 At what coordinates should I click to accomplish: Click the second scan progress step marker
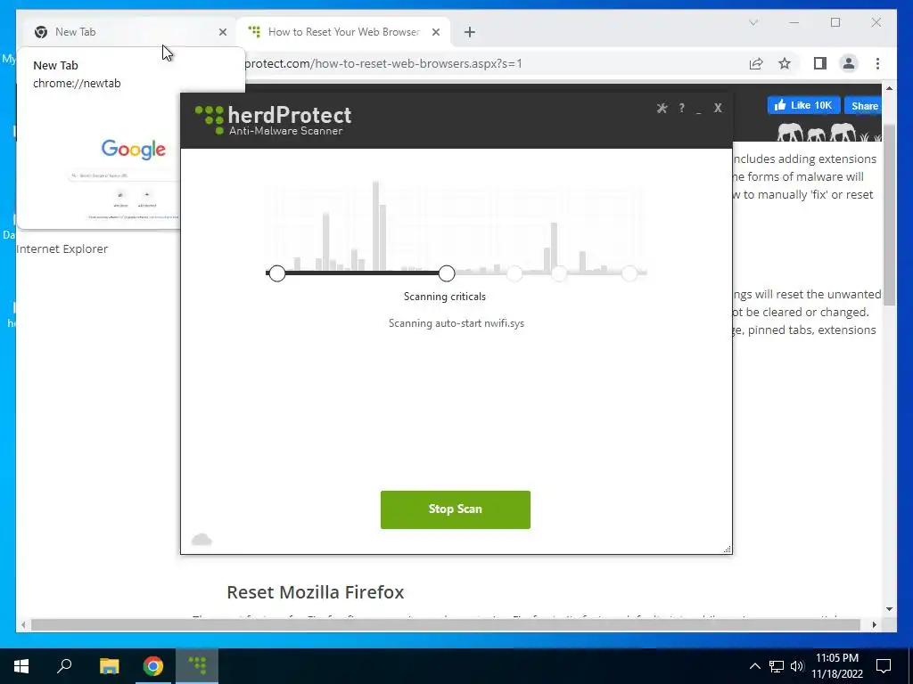click(447, 273)
